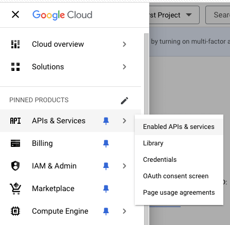Screen dimensions: 230x225
Task: Click the API icon beside APIs & Services
Action: (x=15, y=121)
